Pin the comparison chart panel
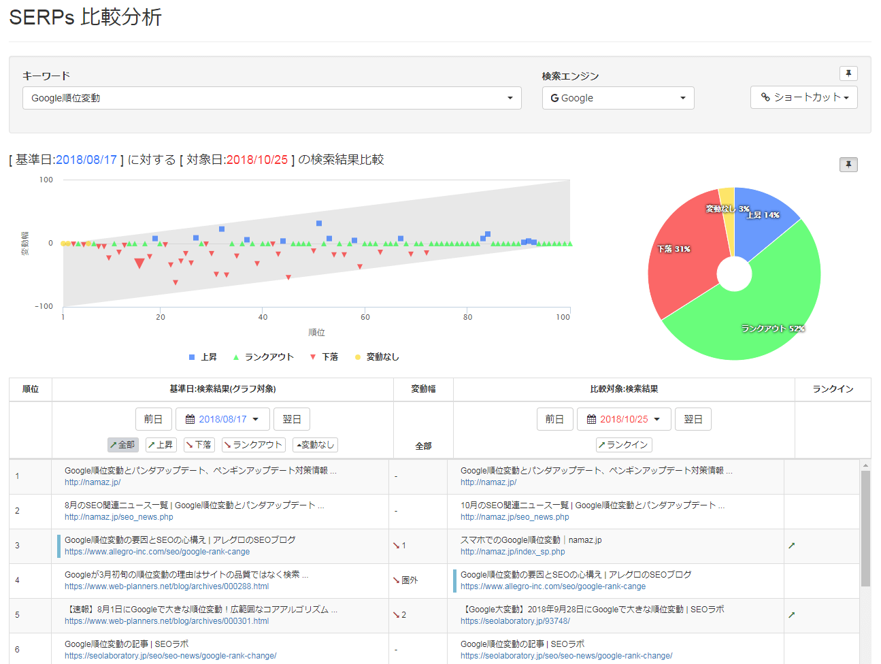 (848, 165)
